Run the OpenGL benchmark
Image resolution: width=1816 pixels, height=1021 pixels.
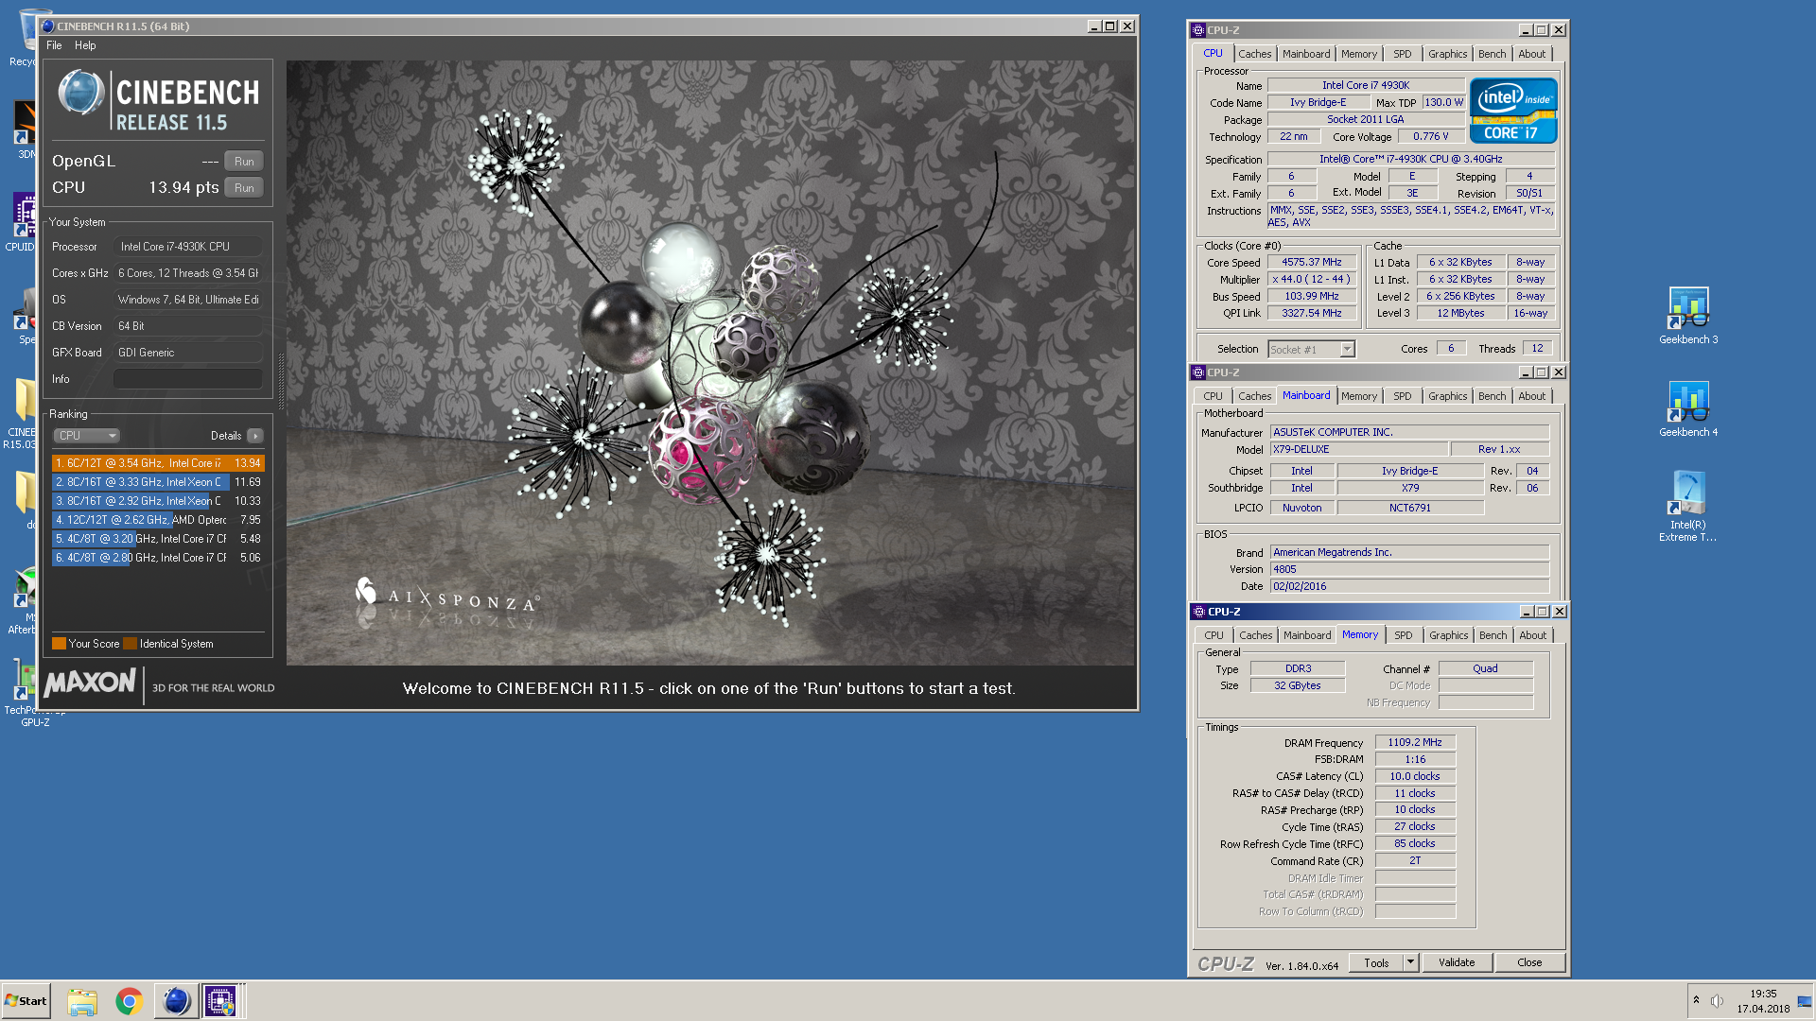[x=244, y=162]
